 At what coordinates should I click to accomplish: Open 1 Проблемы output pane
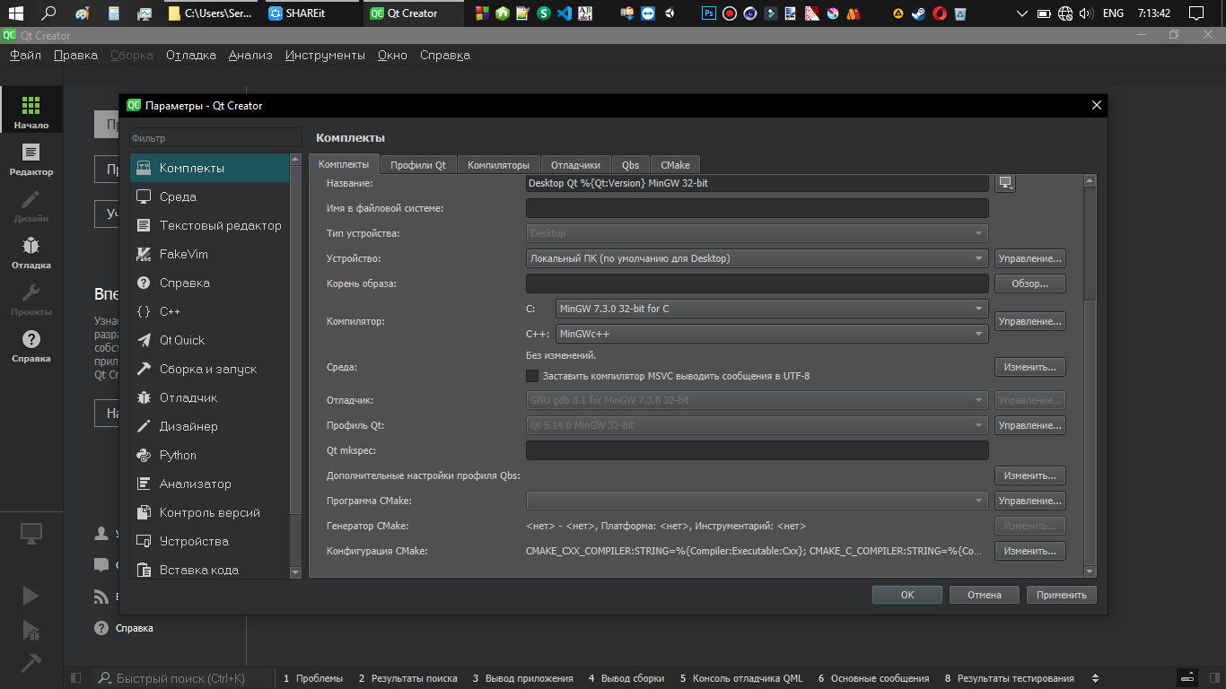[x=313, y=678]
